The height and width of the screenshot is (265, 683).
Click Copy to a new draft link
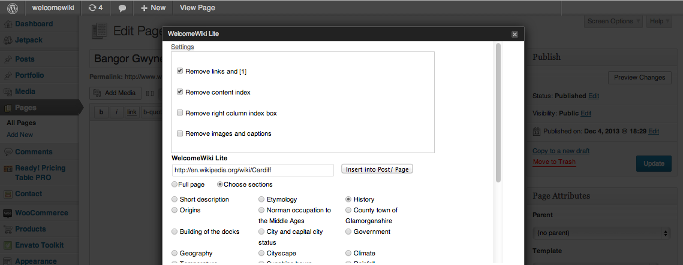[561, 151]
